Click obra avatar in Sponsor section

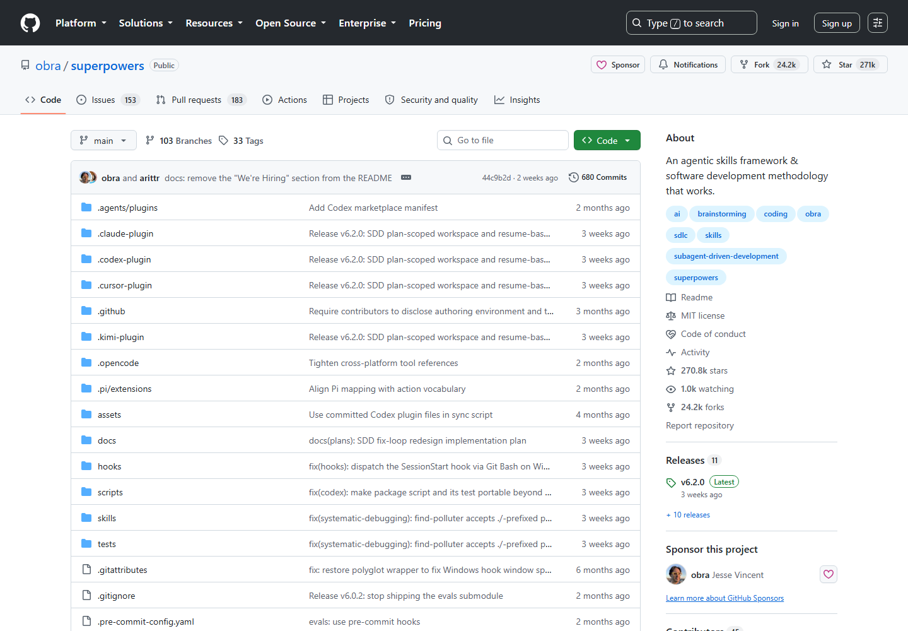[x=676, y=574]
